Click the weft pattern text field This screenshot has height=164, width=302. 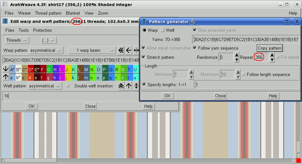pyautogui.click(x=71, y=96)
